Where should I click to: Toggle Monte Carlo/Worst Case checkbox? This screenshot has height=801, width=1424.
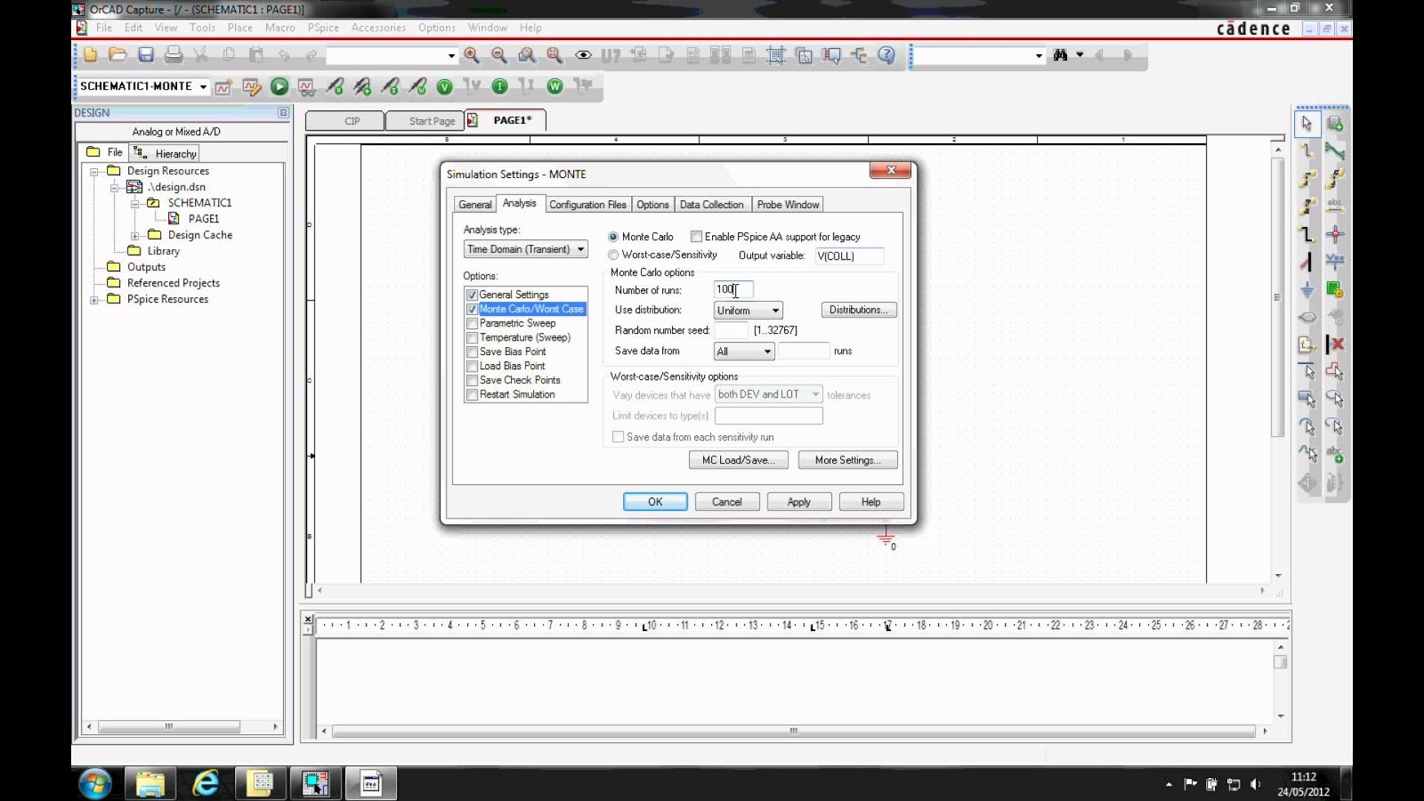coord(473,309)
